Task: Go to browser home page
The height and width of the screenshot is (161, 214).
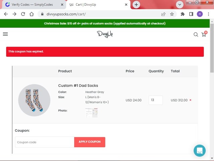Action: [x=31, y=14]
